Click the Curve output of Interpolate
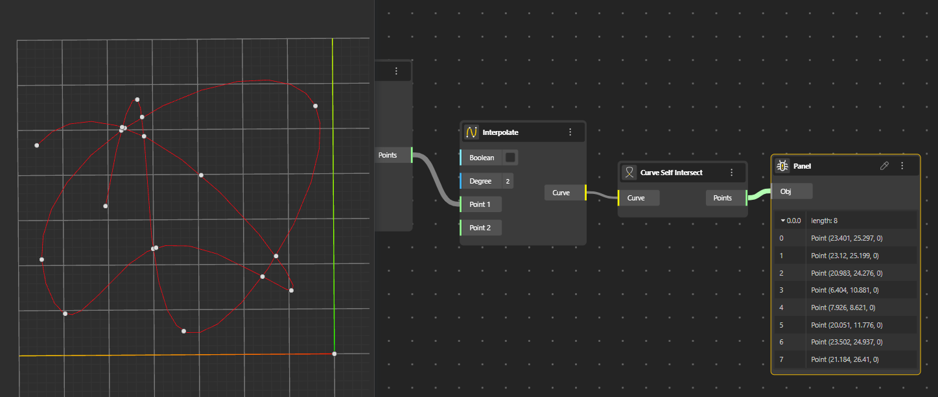The image size is (938, 397). [561, 193]
